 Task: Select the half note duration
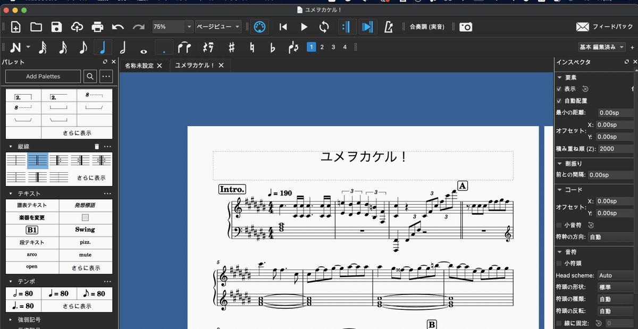(x=123, y=47)
